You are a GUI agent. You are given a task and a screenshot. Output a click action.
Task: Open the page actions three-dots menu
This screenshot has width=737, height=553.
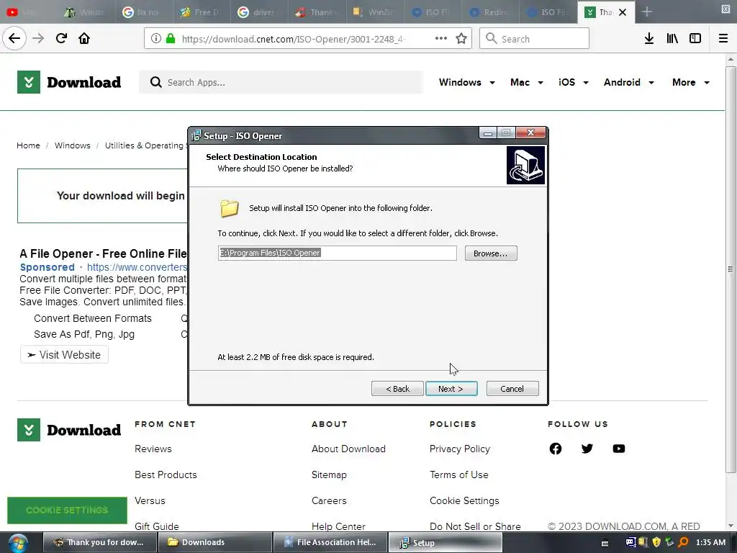[x=441, y=39]
